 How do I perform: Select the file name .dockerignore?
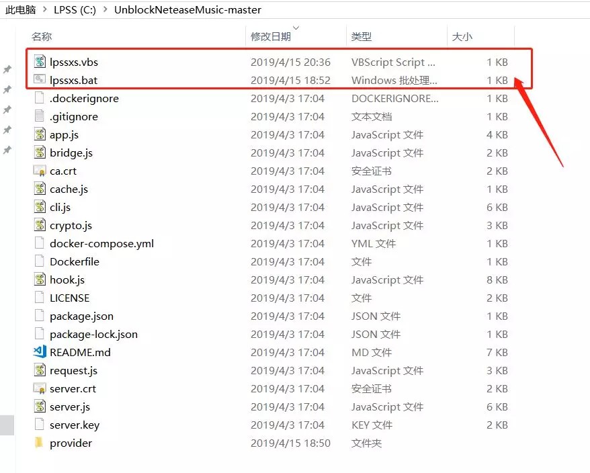(x=84, y=99)
